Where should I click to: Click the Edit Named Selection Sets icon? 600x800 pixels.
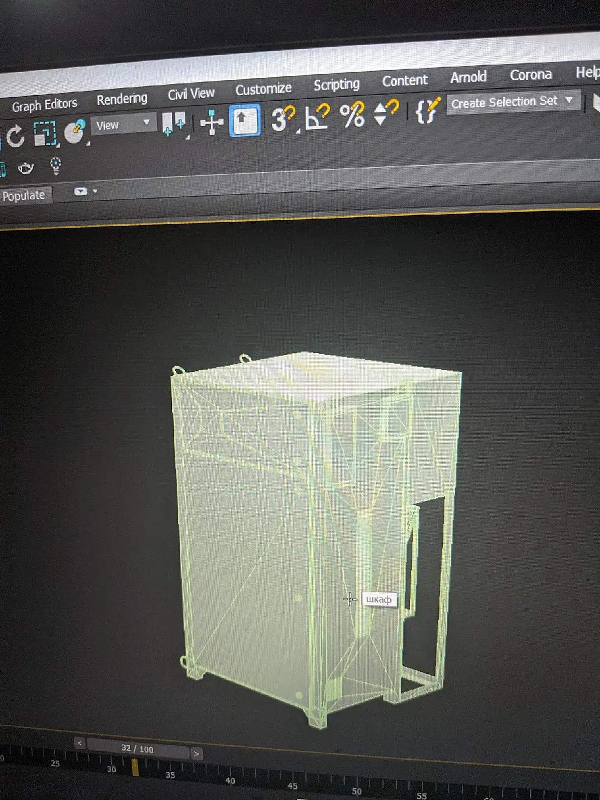(x=427, y=110)
